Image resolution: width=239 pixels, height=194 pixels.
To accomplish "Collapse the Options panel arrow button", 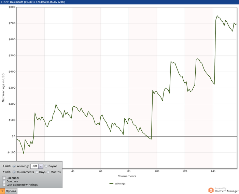I will click(2, 191).
